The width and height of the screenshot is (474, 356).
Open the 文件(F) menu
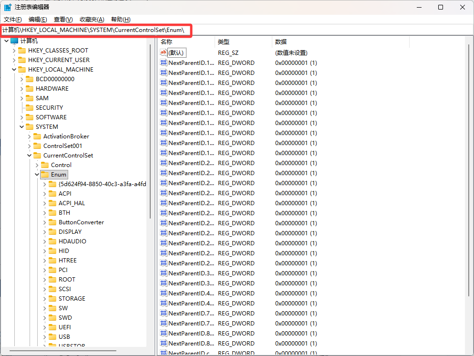click(13, 20)
